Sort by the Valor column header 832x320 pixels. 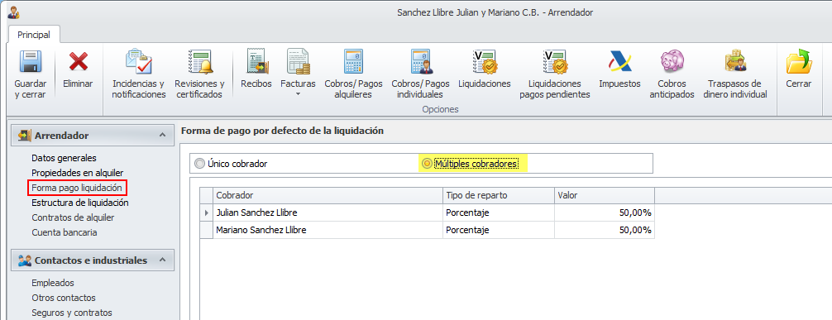coord(605,195)
